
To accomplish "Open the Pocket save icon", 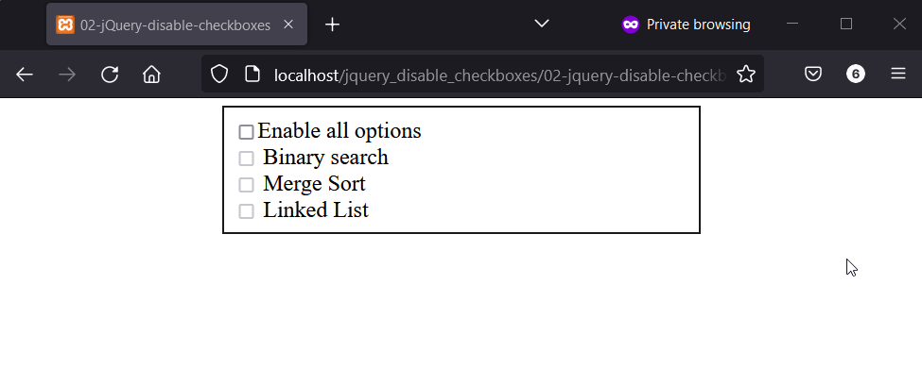I will click(x=813, y=75).
